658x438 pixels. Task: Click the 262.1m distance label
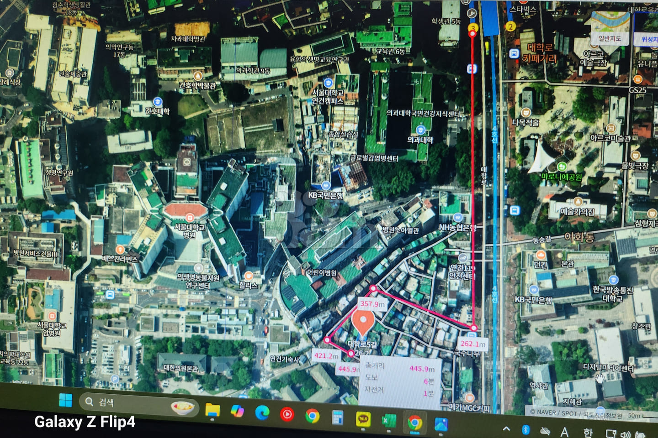point(473,344)
